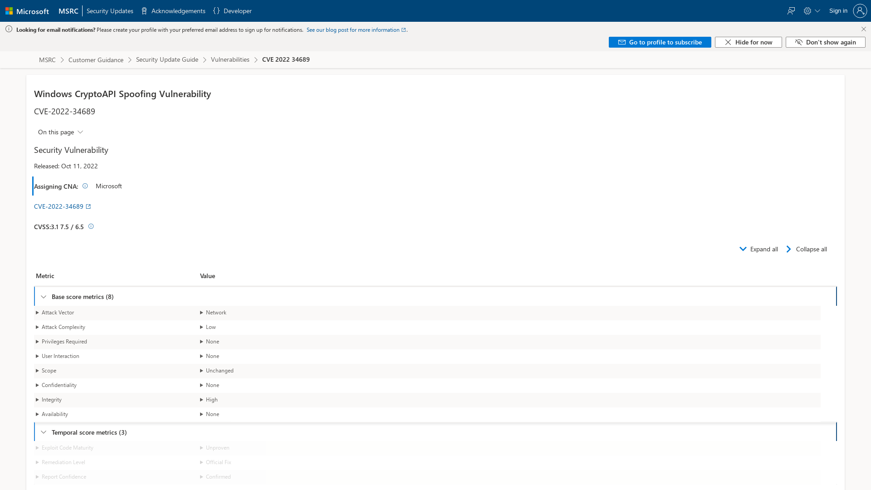Image resolution: width=871 pixels, height=490 pixels.
Task: Open the blog post link in the banner
Action: coord(354,29)
